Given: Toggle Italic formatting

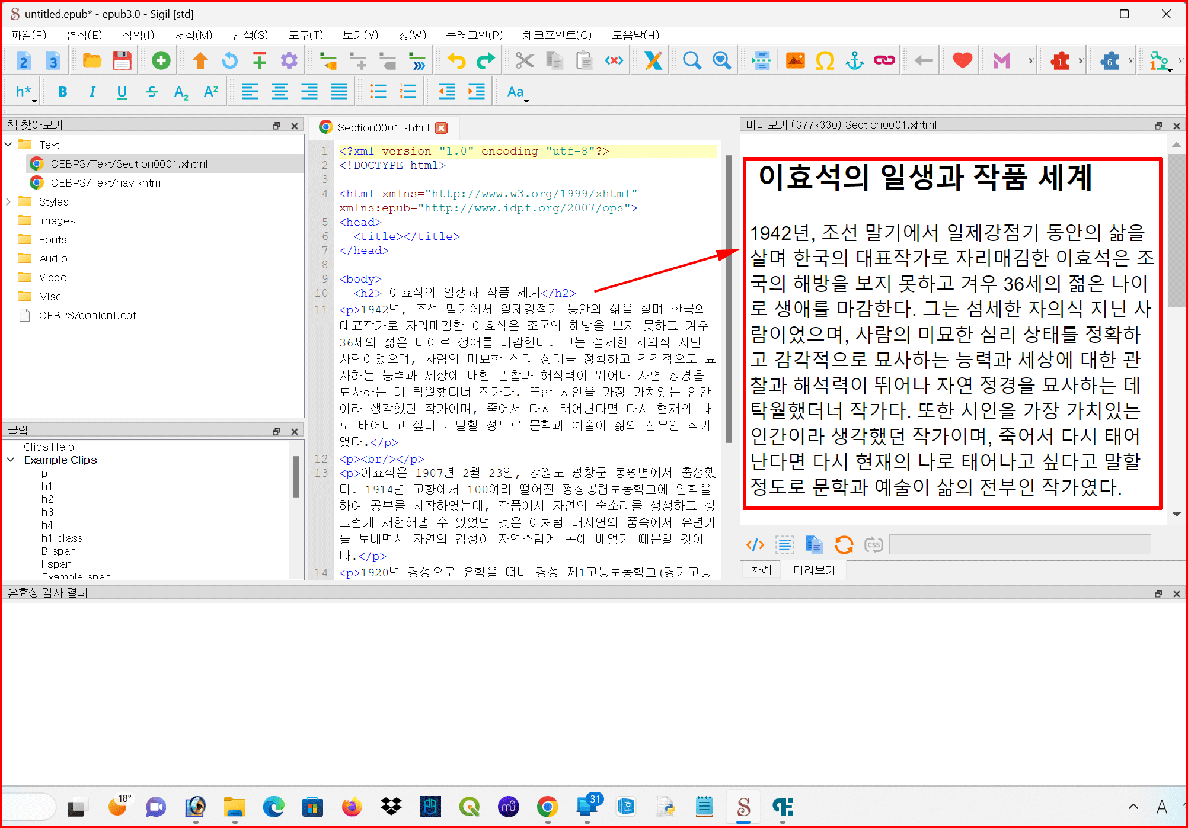Looking at the screenshot, I should [92, 92].
